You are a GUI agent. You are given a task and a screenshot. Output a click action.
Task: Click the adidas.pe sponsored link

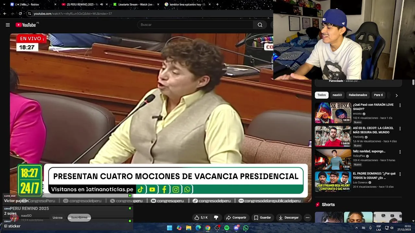point(353,81)
